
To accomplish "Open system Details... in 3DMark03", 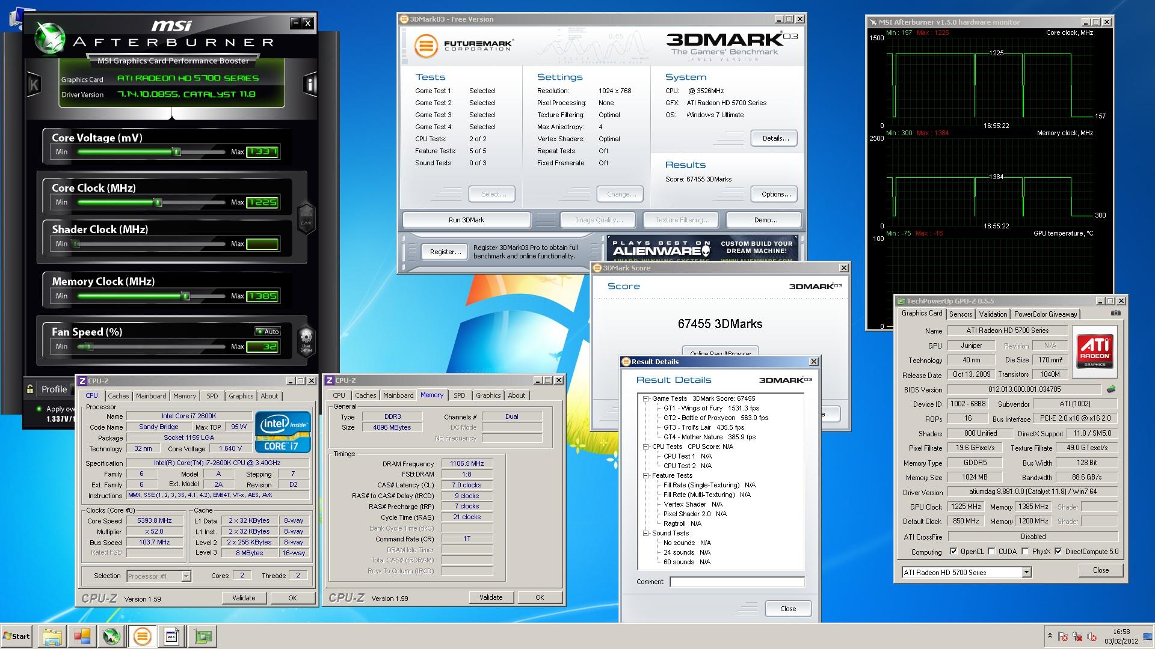I will point(775,138).
